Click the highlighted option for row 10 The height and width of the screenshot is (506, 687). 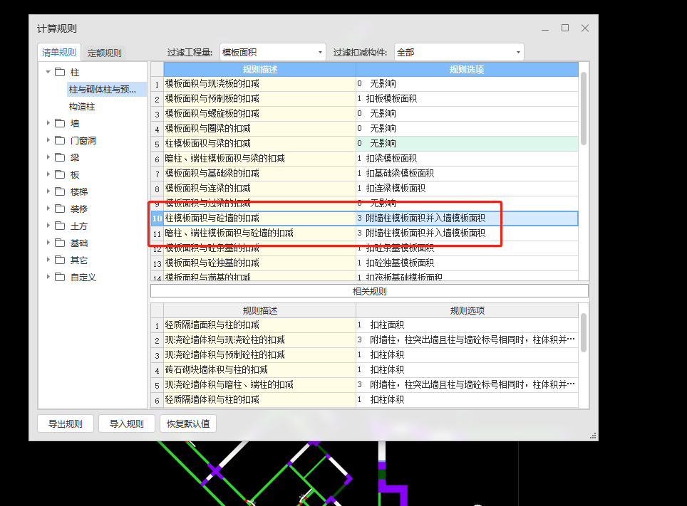[467, 218]
